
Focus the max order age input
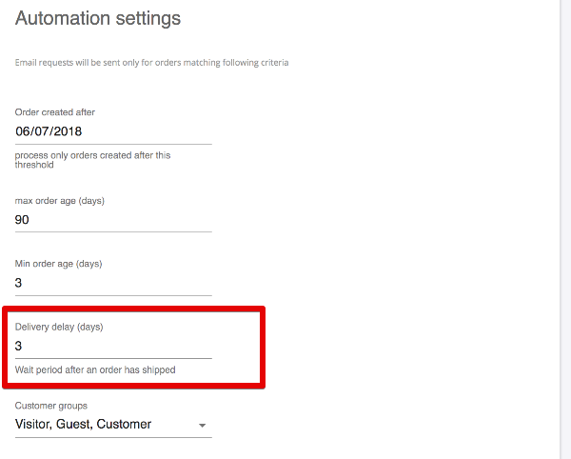click(x=113, y=220)
